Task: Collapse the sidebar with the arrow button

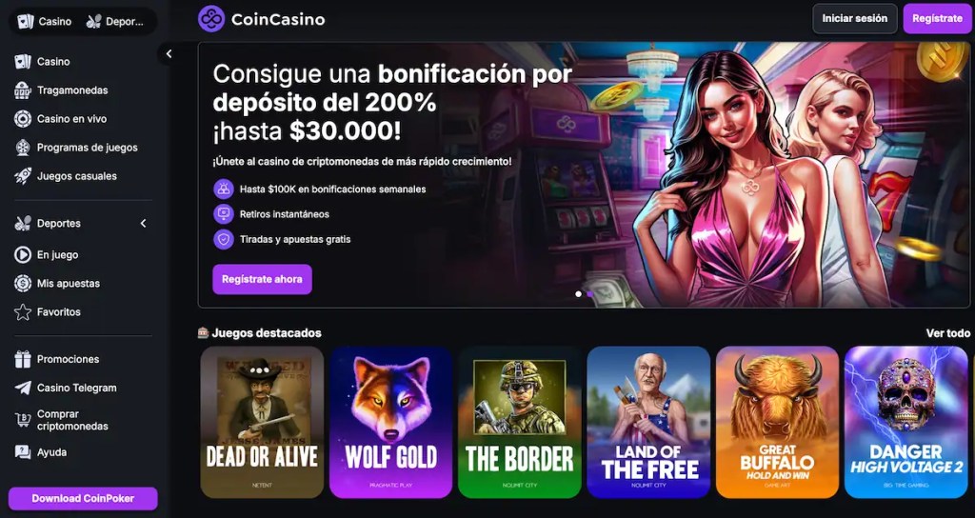Action: click(x=169, y=54)
